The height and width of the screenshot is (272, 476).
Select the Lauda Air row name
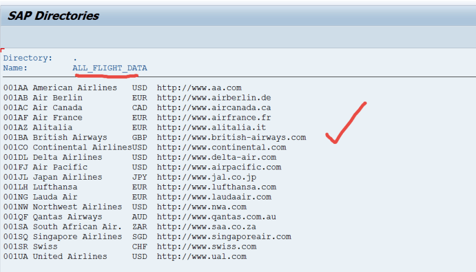click(55, 197)
